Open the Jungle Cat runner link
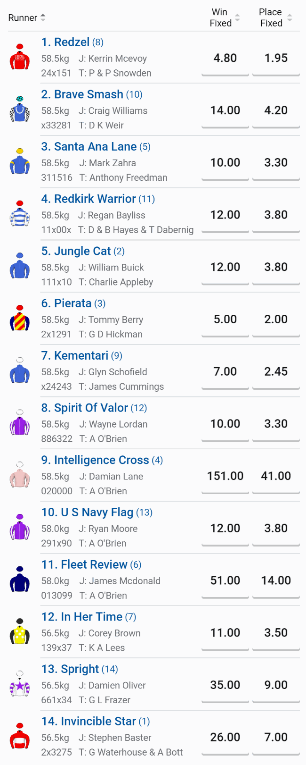This screenshot has height=765, width=306. click(76, 251)
